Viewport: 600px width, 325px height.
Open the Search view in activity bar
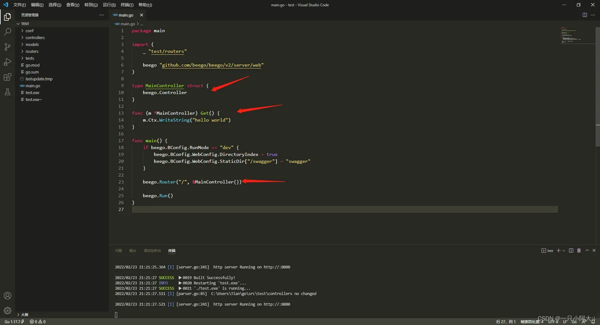click(7, 32)
